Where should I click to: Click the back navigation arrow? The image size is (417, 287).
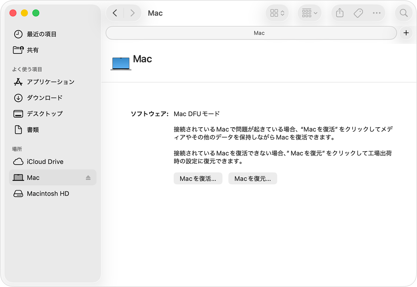point(115,13)
